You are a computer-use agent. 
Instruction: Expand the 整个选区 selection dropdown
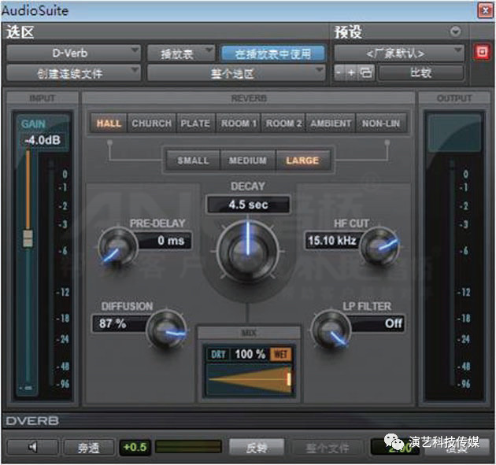[x=236, y=73]
